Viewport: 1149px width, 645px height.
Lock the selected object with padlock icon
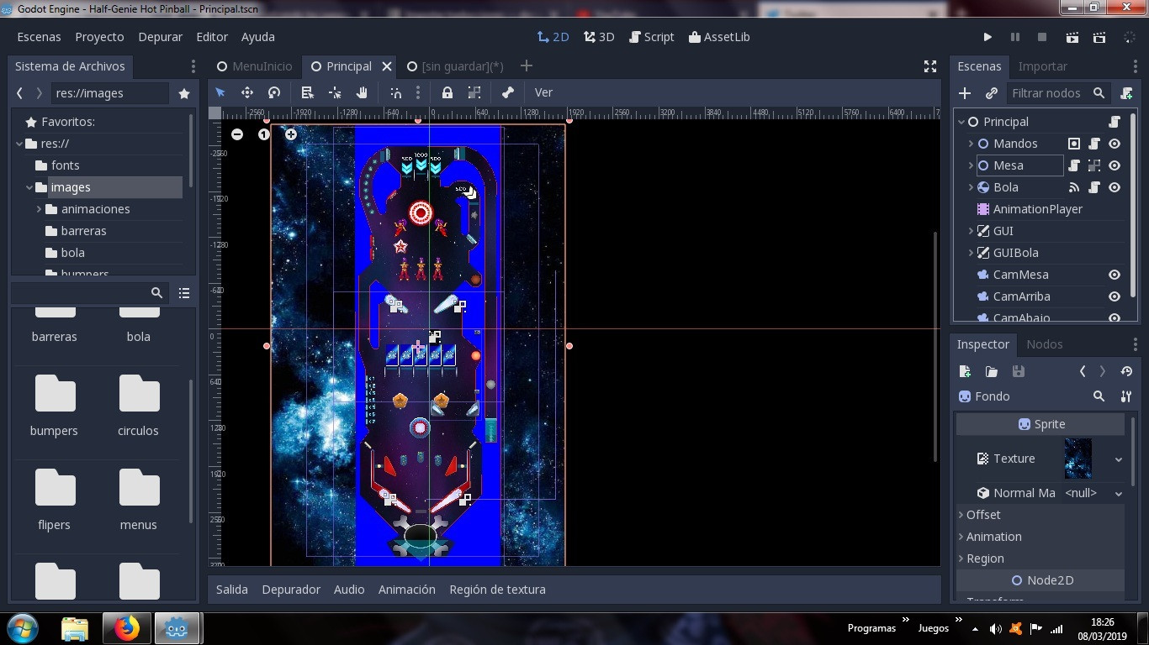click(447, 92)
